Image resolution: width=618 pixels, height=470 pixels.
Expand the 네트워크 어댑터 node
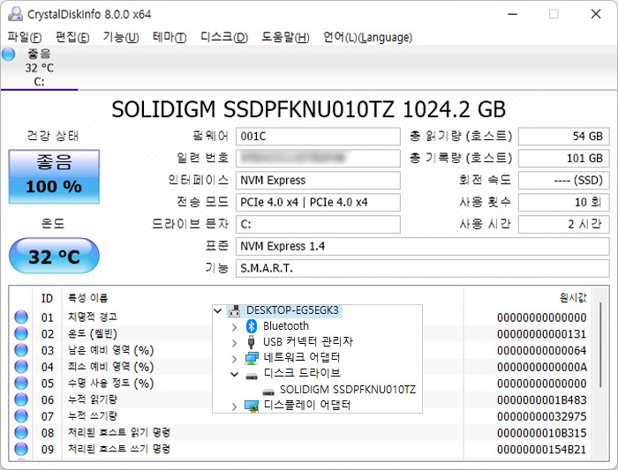click(x=235, y=359)
